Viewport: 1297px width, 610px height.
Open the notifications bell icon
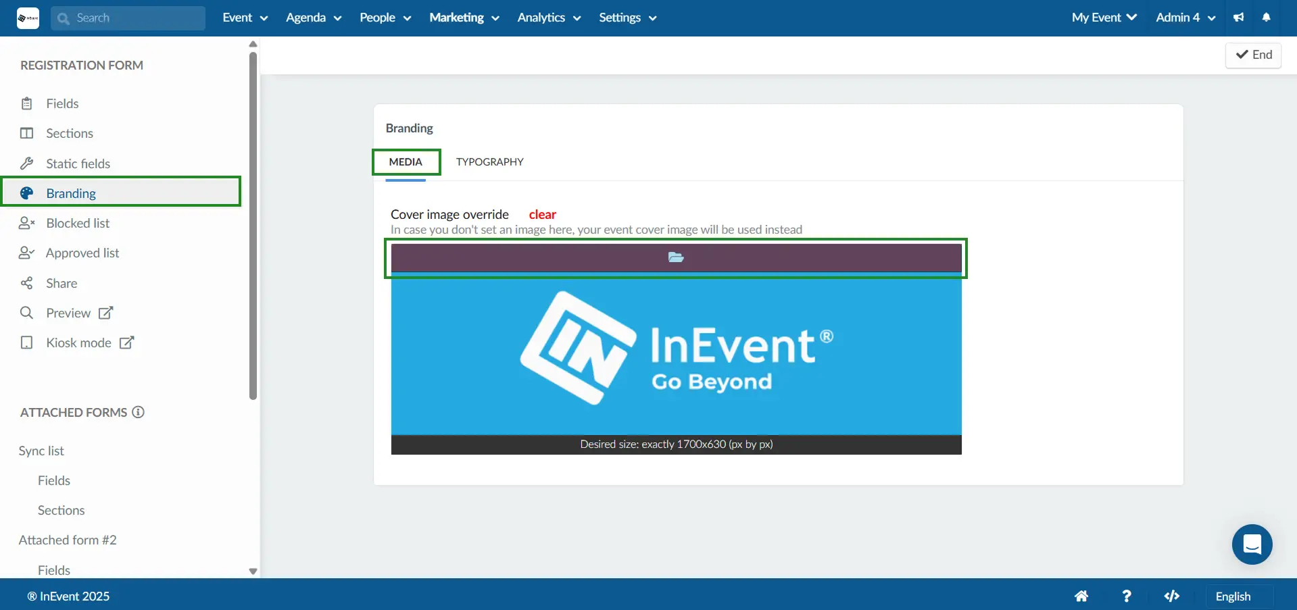(x=1267, y=18)
